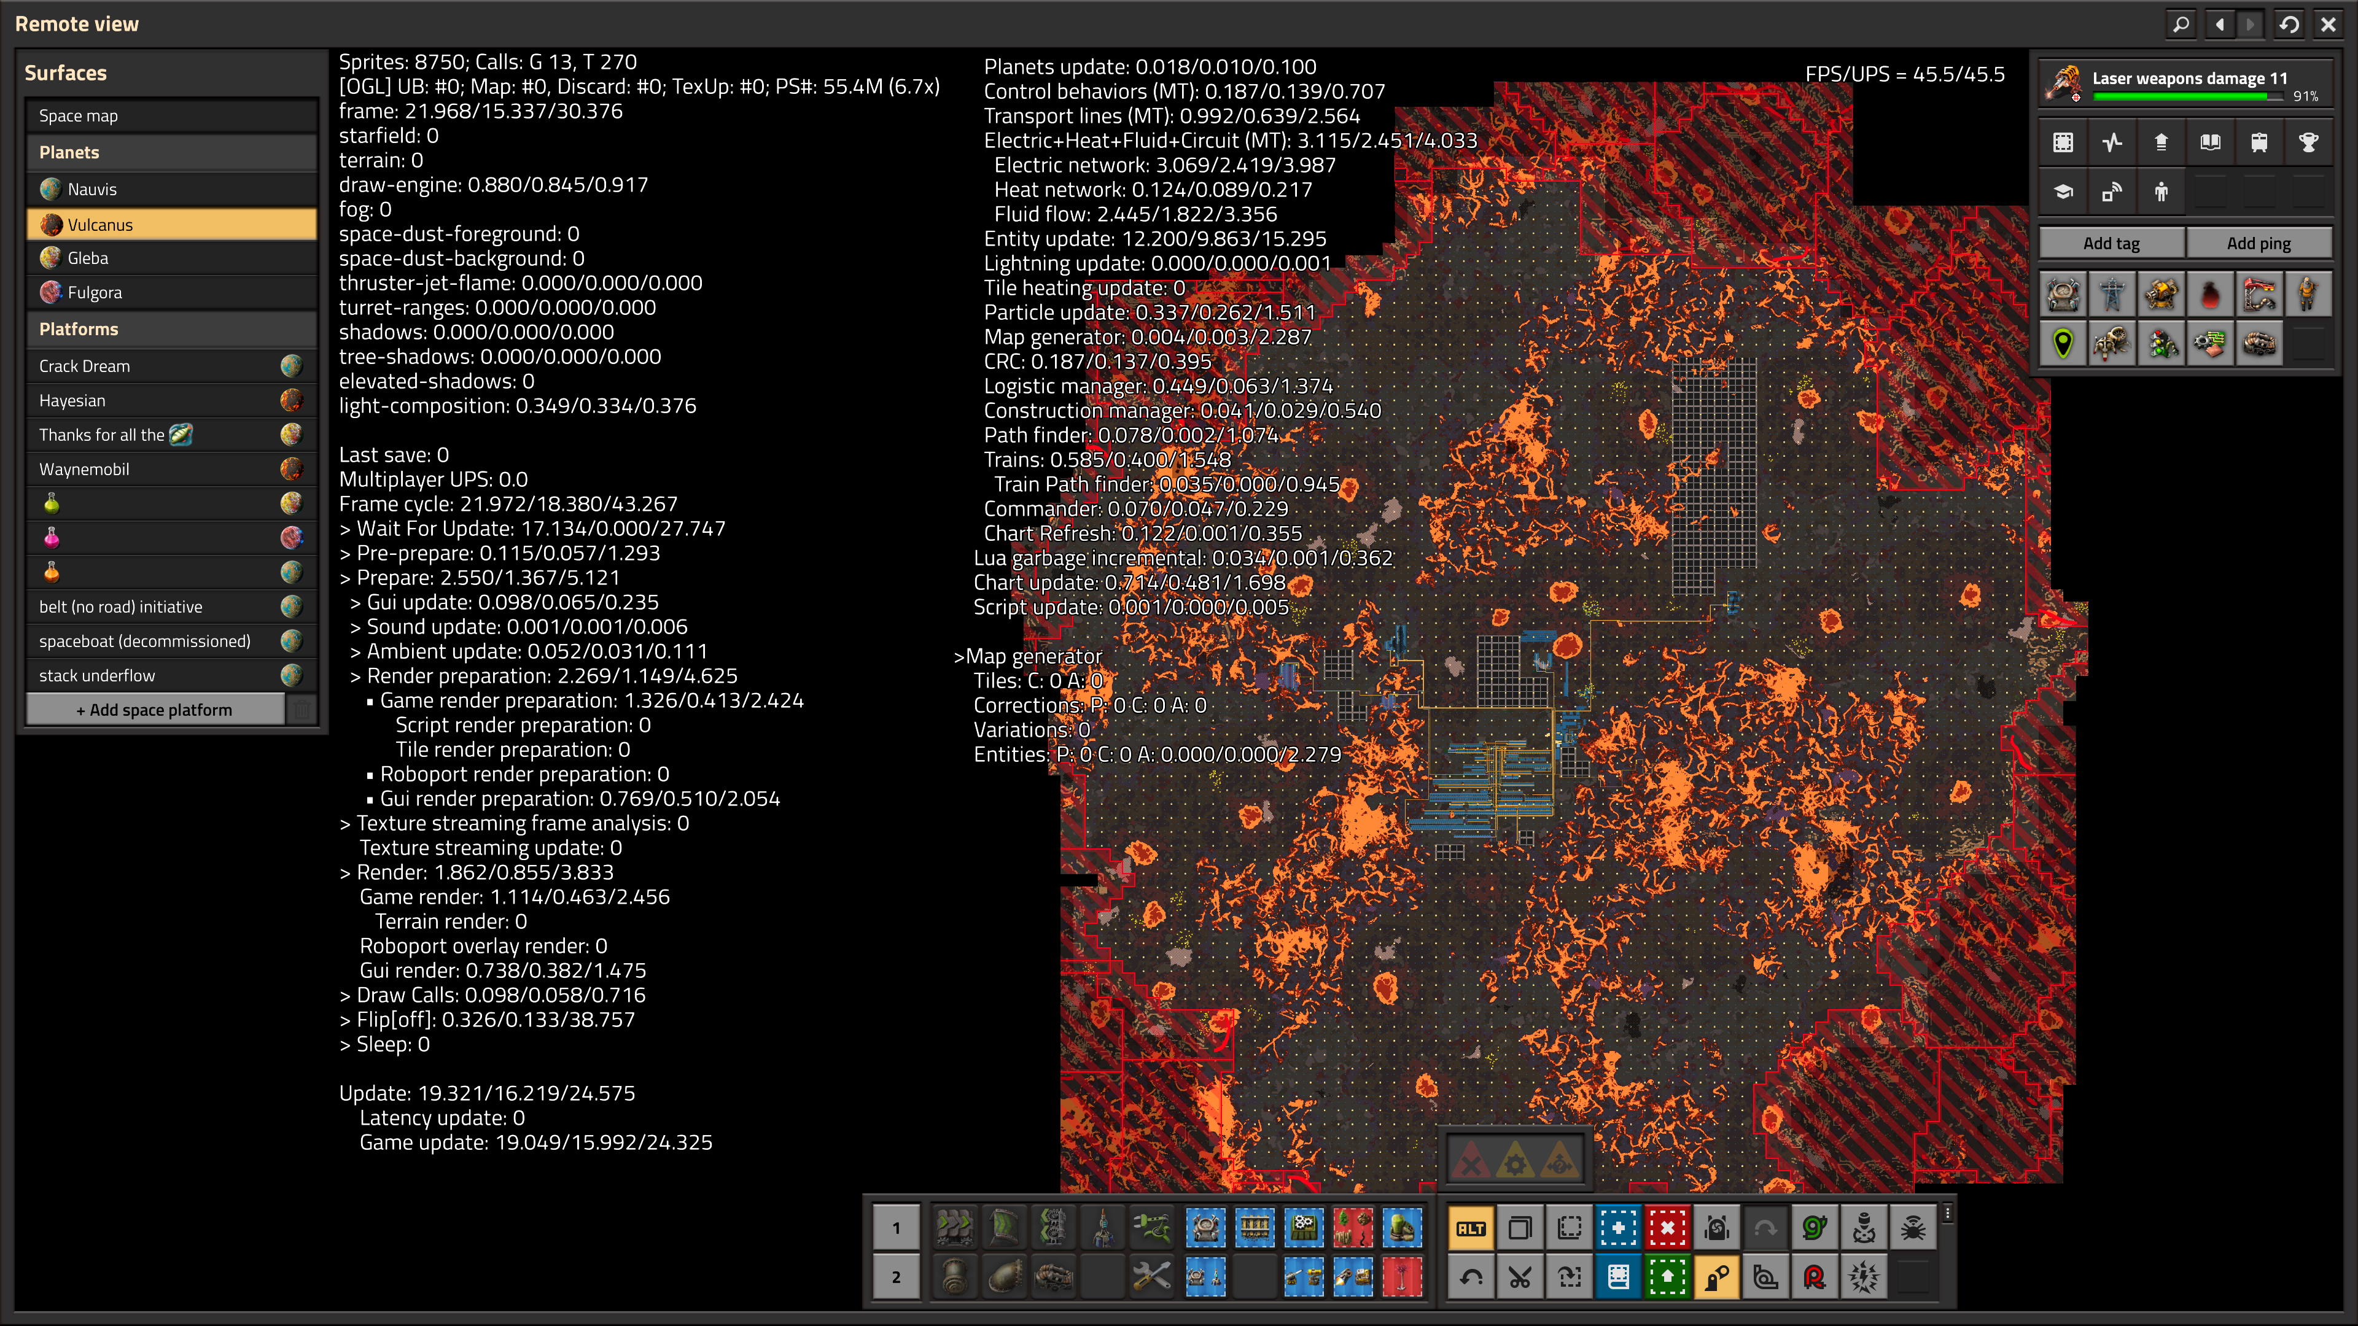2358x1326 pixels.
Task: Select the Green wire spool tool
Action: 1815,1228
